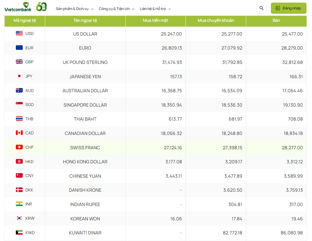Click the Vietcombank logo
The height and width of the screenshot is (241, 312).
pos(18,7)
